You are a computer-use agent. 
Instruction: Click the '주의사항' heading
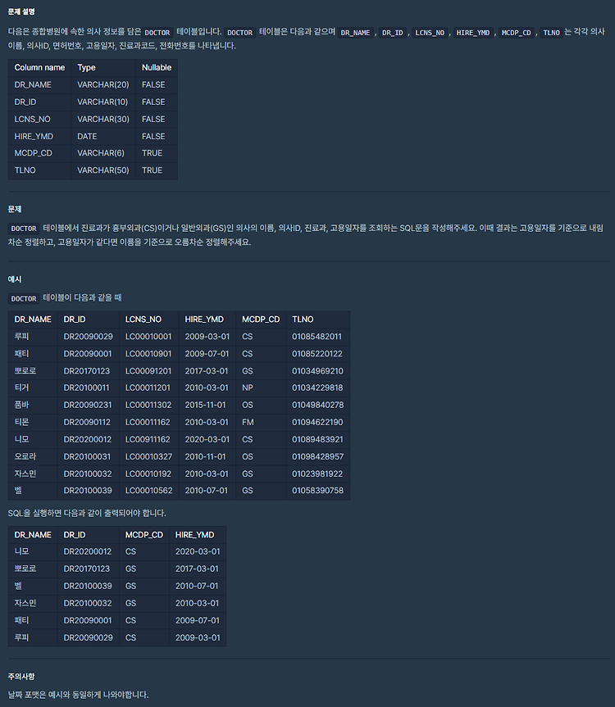21,677
